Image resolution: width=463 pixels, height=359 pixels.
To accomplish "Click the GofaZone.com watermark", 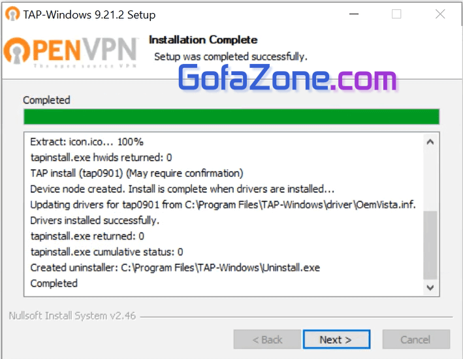I will coord(287,79).
